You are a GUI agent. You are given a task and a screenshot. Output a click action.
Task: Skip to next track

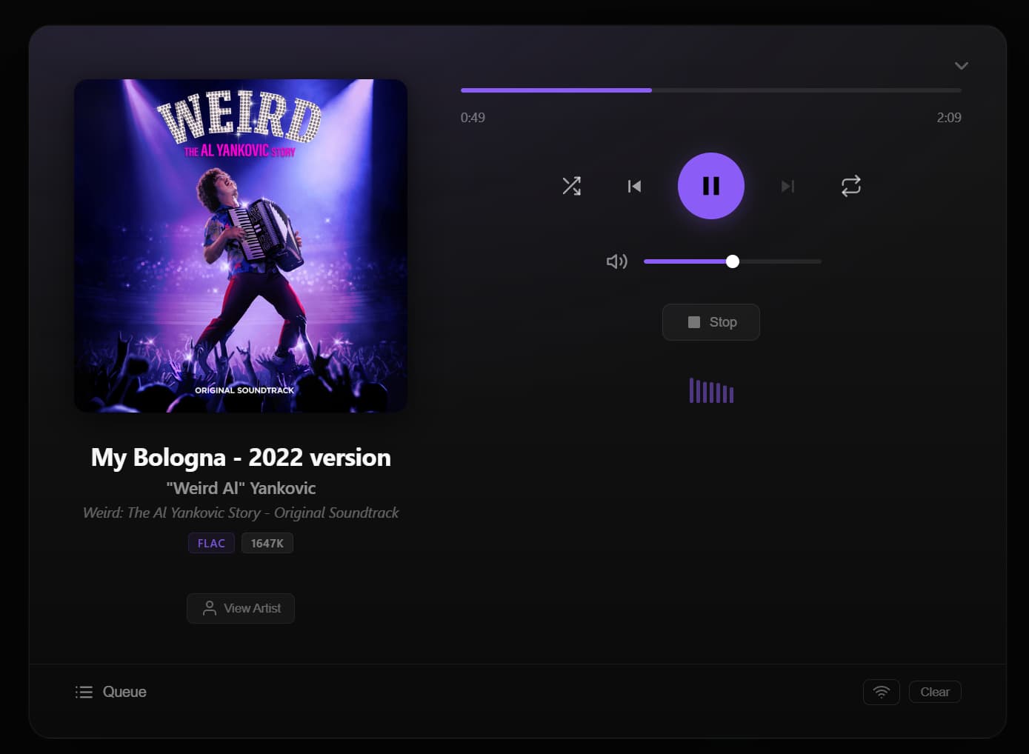tap(787, 186)
